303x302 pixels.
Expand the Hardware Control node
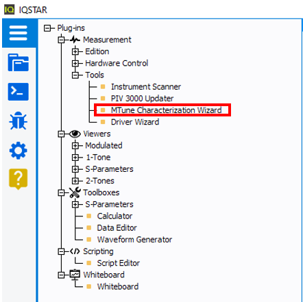(75, 63)
